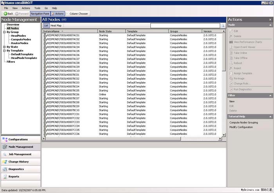Collapse the By Group tree node
The image size is (274, 193).
(x=4, y=32)
